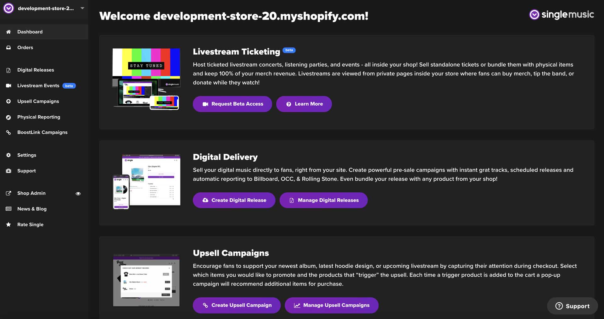Viewport: 604px width, 319px height.
Task: Click Create Digital Release button
Action: (x=234, y=200)
